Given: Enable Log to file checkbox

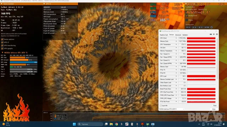Looking at the screenshot, I should (x=161, y=105).
